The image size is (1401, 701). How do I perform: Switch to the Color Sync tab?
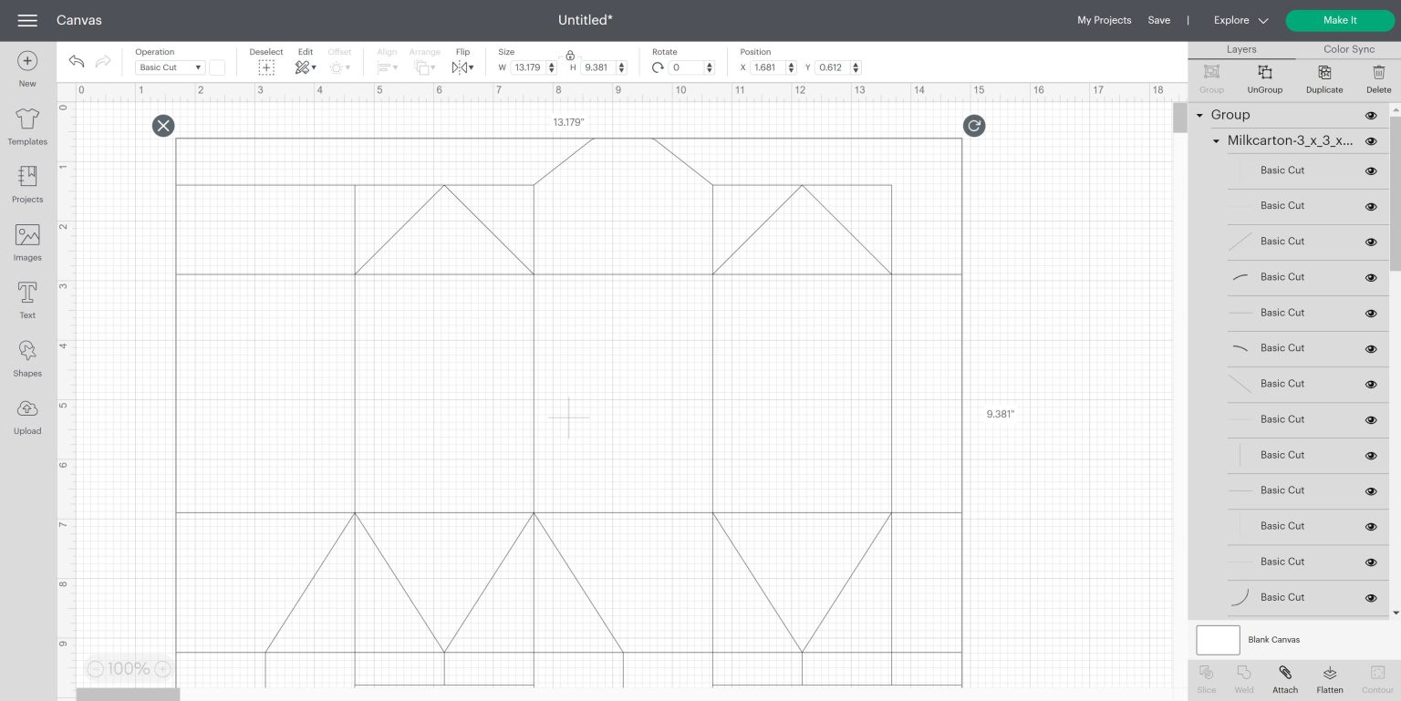click(1348, 49)
